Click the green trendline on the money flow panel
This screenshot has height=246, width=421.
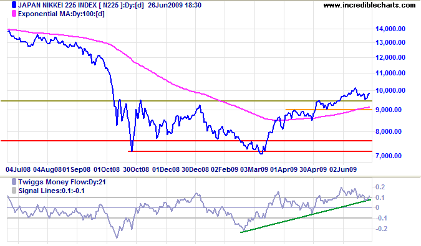[306, 216]
